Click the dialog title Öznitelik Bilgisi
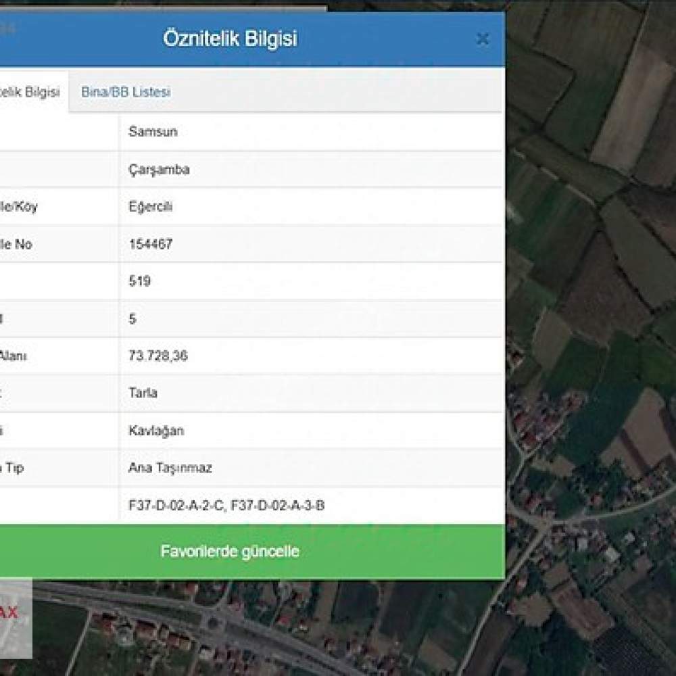 pyautogui.click(x=231, y=39)
